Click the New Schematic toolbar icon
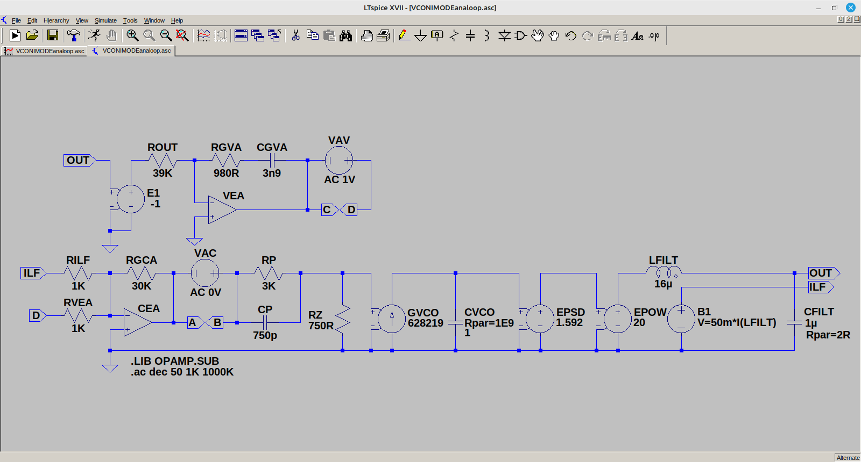Image resolution: width=861 pixels, height=462 pixels. coord(15,35)
